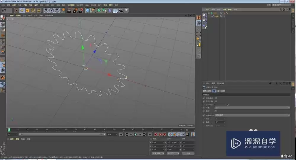The image size is (296, 160).
Task: Open green Array modeling objects group icon
Action: pyautogui.click(x=104, y=11)
